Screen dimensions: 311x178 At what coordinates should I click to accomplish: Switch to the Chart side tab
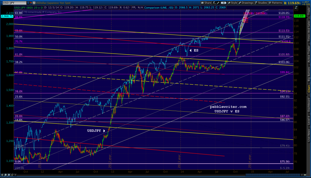click(x=309, y=89)
